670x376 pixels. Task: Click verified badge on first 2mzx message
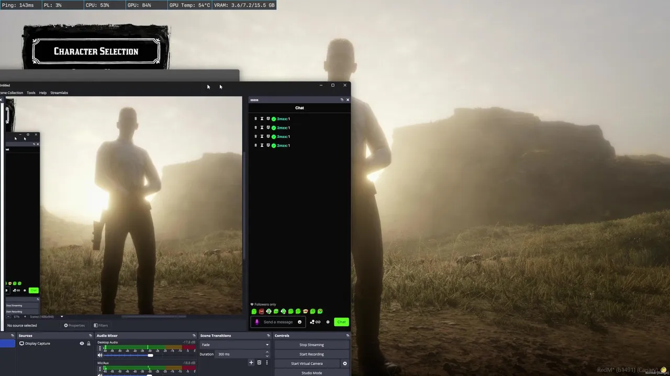coord(274,119)
